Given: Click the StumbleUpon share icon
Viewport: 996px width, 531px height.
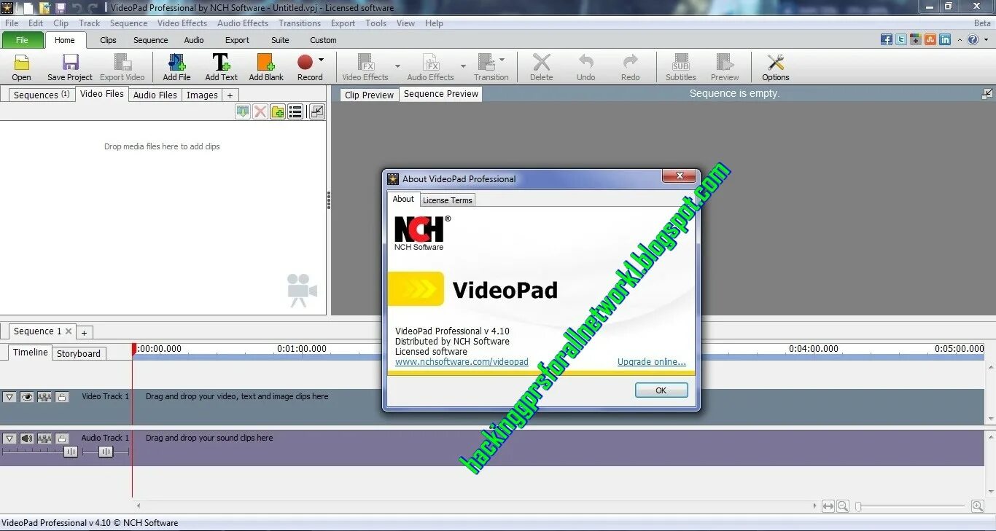Looking at the screenshot, I should pos(930,40).
